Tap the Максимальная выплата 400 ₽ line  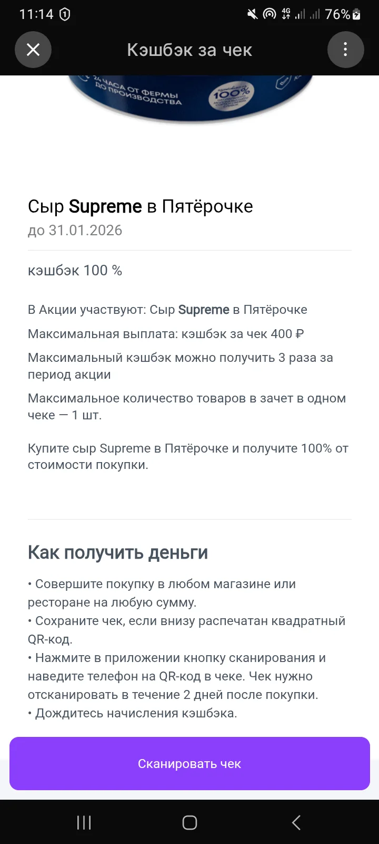pos(166,334)
